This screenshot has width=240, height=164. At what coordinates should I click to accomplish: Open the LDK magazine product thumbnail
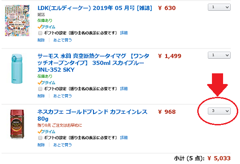coord(17,20)
